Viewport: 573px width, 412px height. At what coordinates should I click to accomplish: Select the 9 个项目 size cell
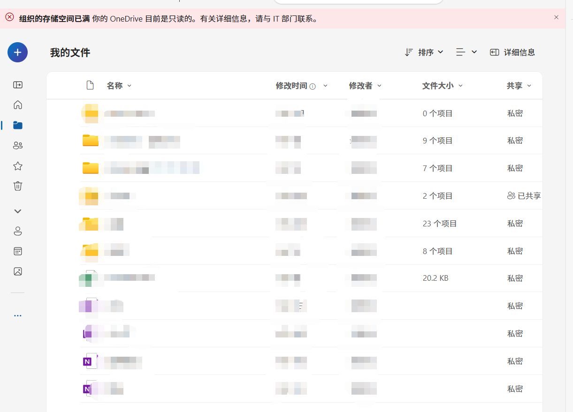coord(437,141)
